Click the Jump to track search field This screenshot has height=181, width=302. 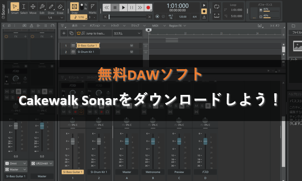point(93,33)
